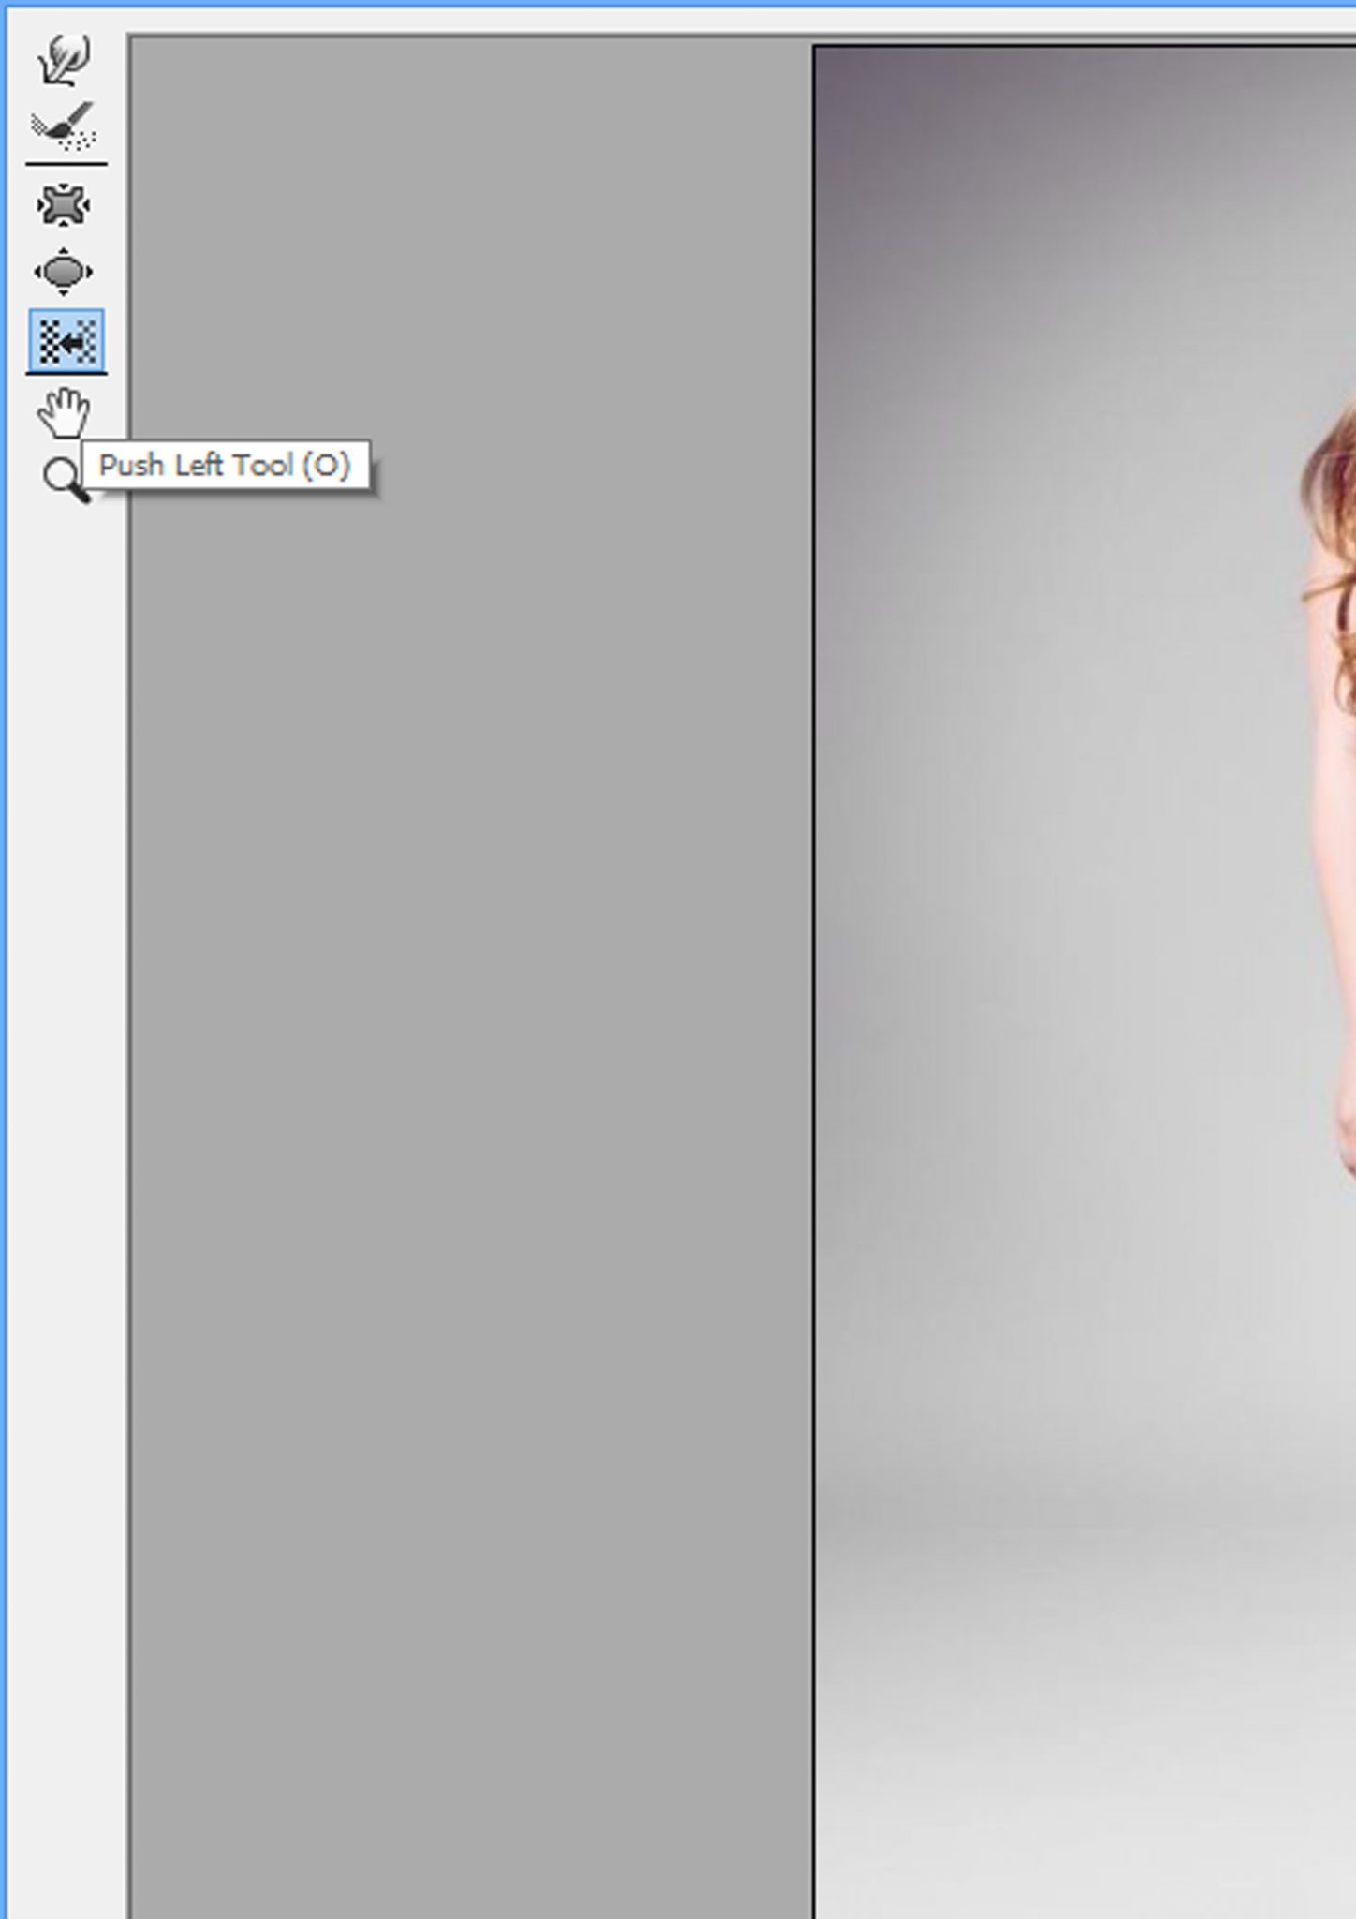Image resolution: width=1356 pixels, height=1919 pixels.
Task: Click the highlighted Push Left tool
Action: pos(66,341)
